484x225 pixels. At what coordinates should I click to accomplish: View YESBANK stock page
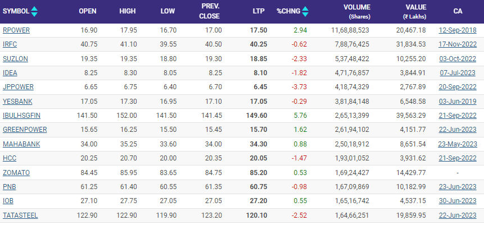pyautogui.click(x=16, y=101)
